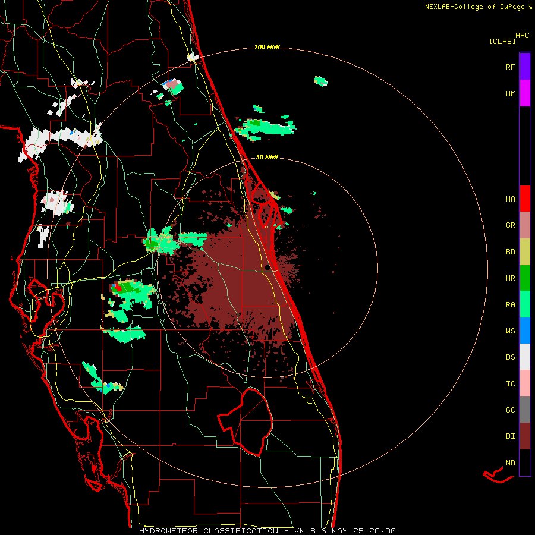
Task: Click the RF purple legend swatch
Action: click(525, 67)
